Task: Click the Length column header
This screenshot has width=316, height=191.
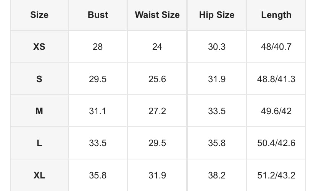Action: (276, 15)
